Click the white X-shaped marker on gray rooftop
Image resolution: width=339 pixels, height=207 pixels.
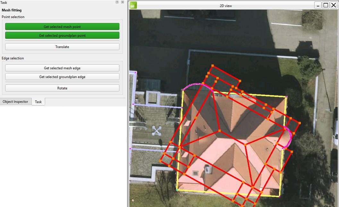156,130
